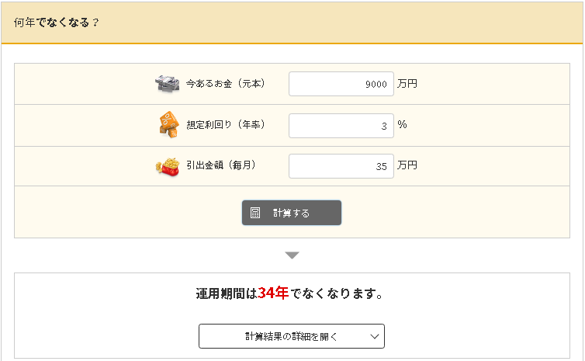This screenshot has height=361, width=585.
Task: Click the 何年でなくなる？ header title
Action: [x=57, y=22]
